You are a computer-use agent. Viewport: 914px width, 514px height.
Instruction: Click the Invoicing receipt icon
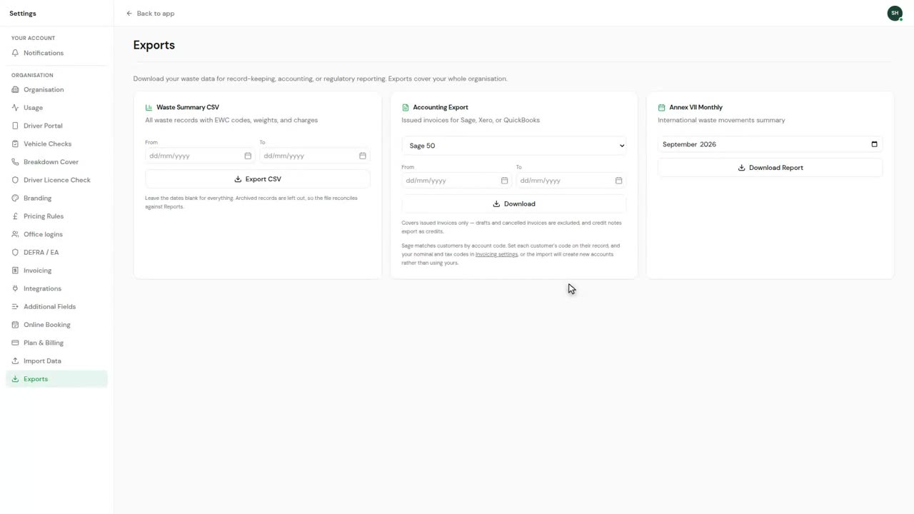(x=15, y=271)
